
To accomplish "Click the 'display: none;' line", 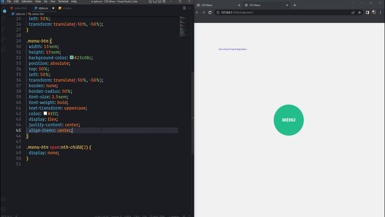I will click(x=44, y=153).
